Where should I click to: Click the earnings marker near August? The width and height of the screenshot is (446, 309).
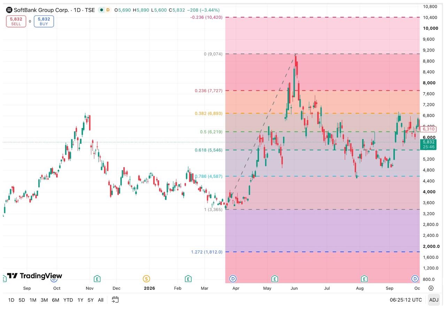(x=364, y=278)
